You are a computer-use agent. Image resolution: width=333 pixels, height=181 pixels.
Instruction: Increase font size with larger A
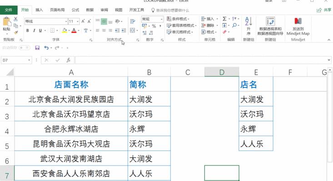pyautogui.click(x=83, y=21)
